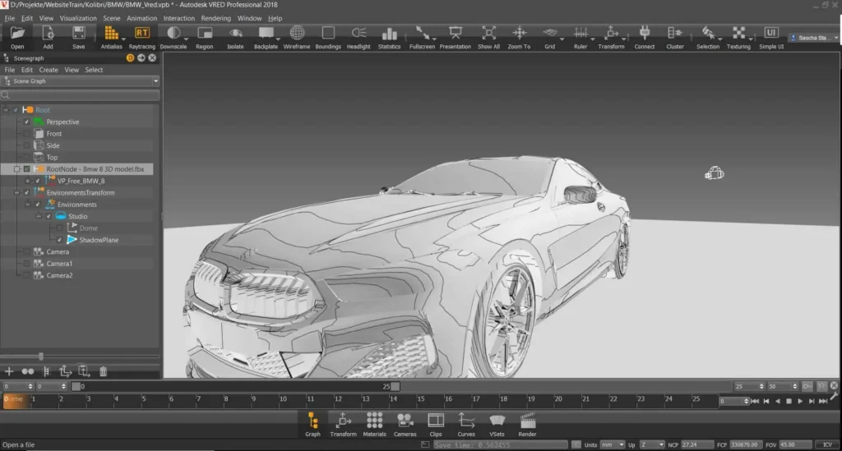Activate the Ruler tool icon
The height and width of the screenshot is (451, 842).
tap(581, 33)
